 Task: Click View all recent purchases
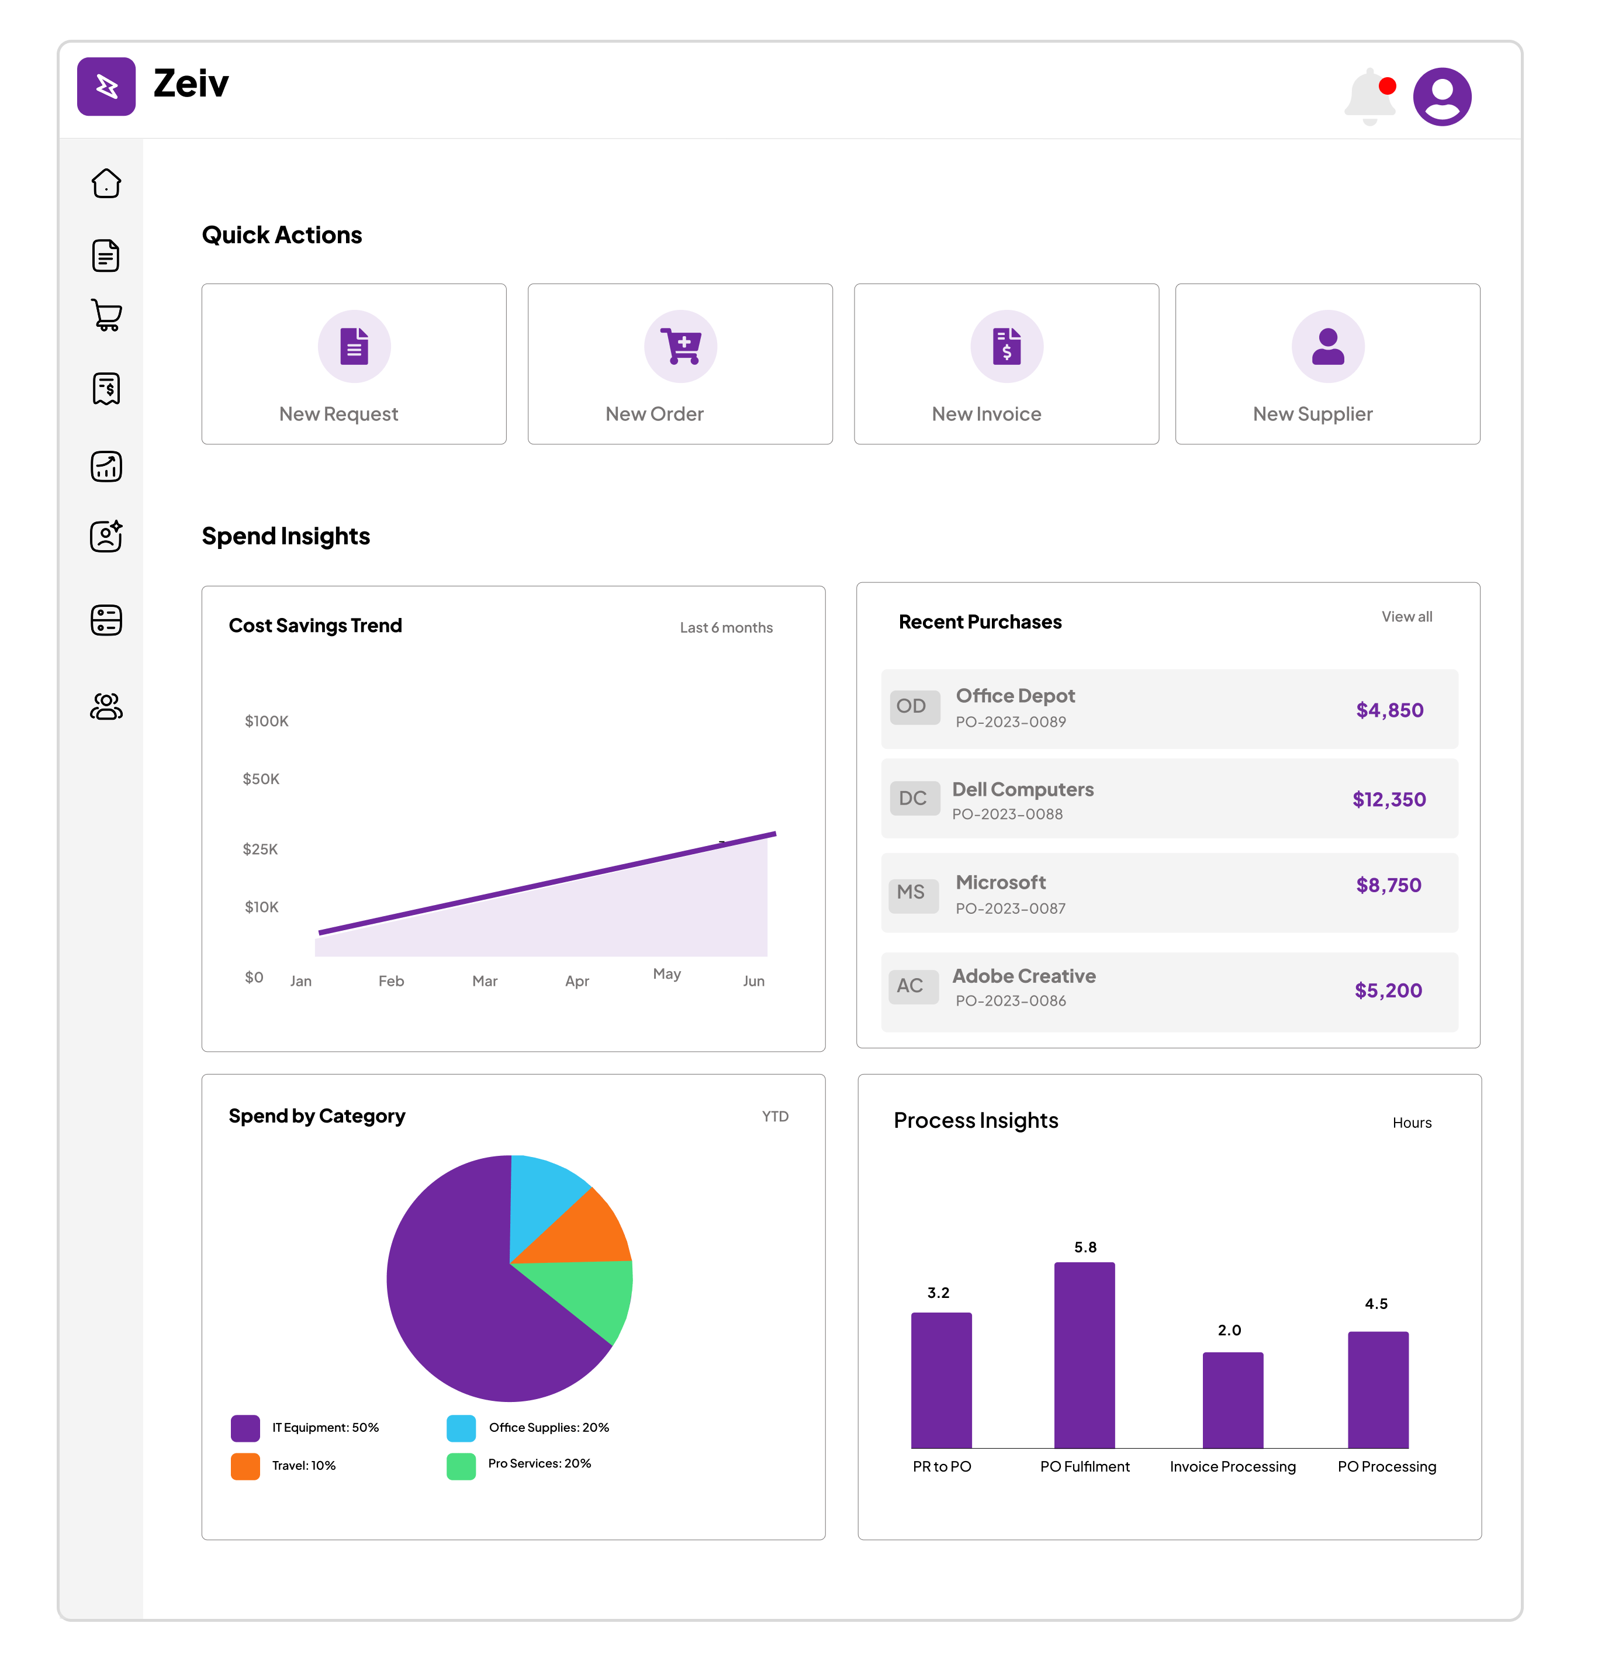tap(1406, 616)
